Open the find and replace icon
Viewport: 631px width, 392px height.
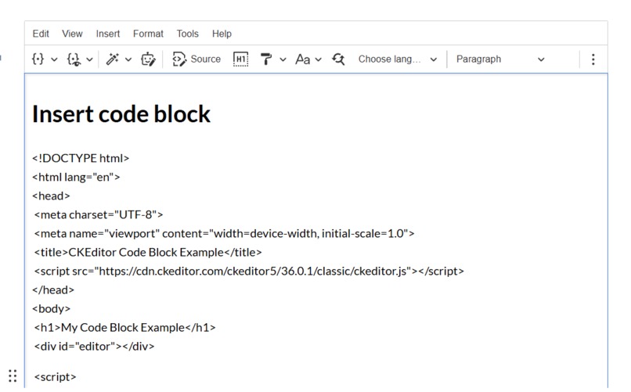[x=338, y=59]
